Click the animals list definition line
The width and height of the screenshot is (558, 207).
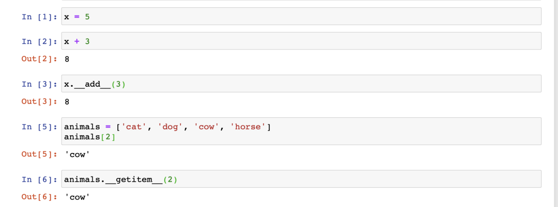pyautogui.click(x=167, y=126)
